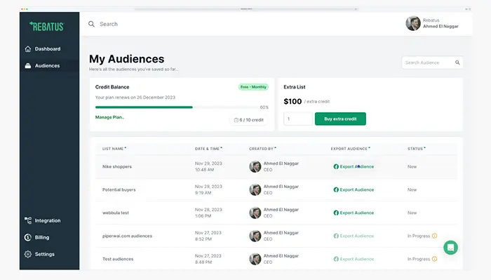
Task: Click the extra credit quantity field
Action: pyautogui.click(x=298, y=119)
